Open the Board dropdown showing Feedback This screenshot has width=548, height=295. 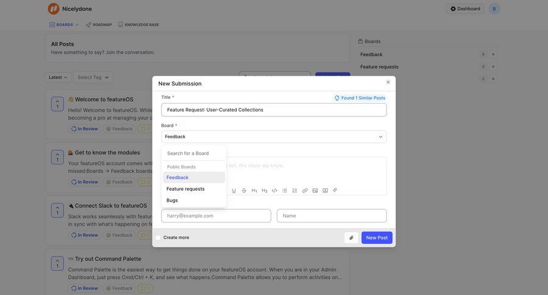[x=273, y=137]
